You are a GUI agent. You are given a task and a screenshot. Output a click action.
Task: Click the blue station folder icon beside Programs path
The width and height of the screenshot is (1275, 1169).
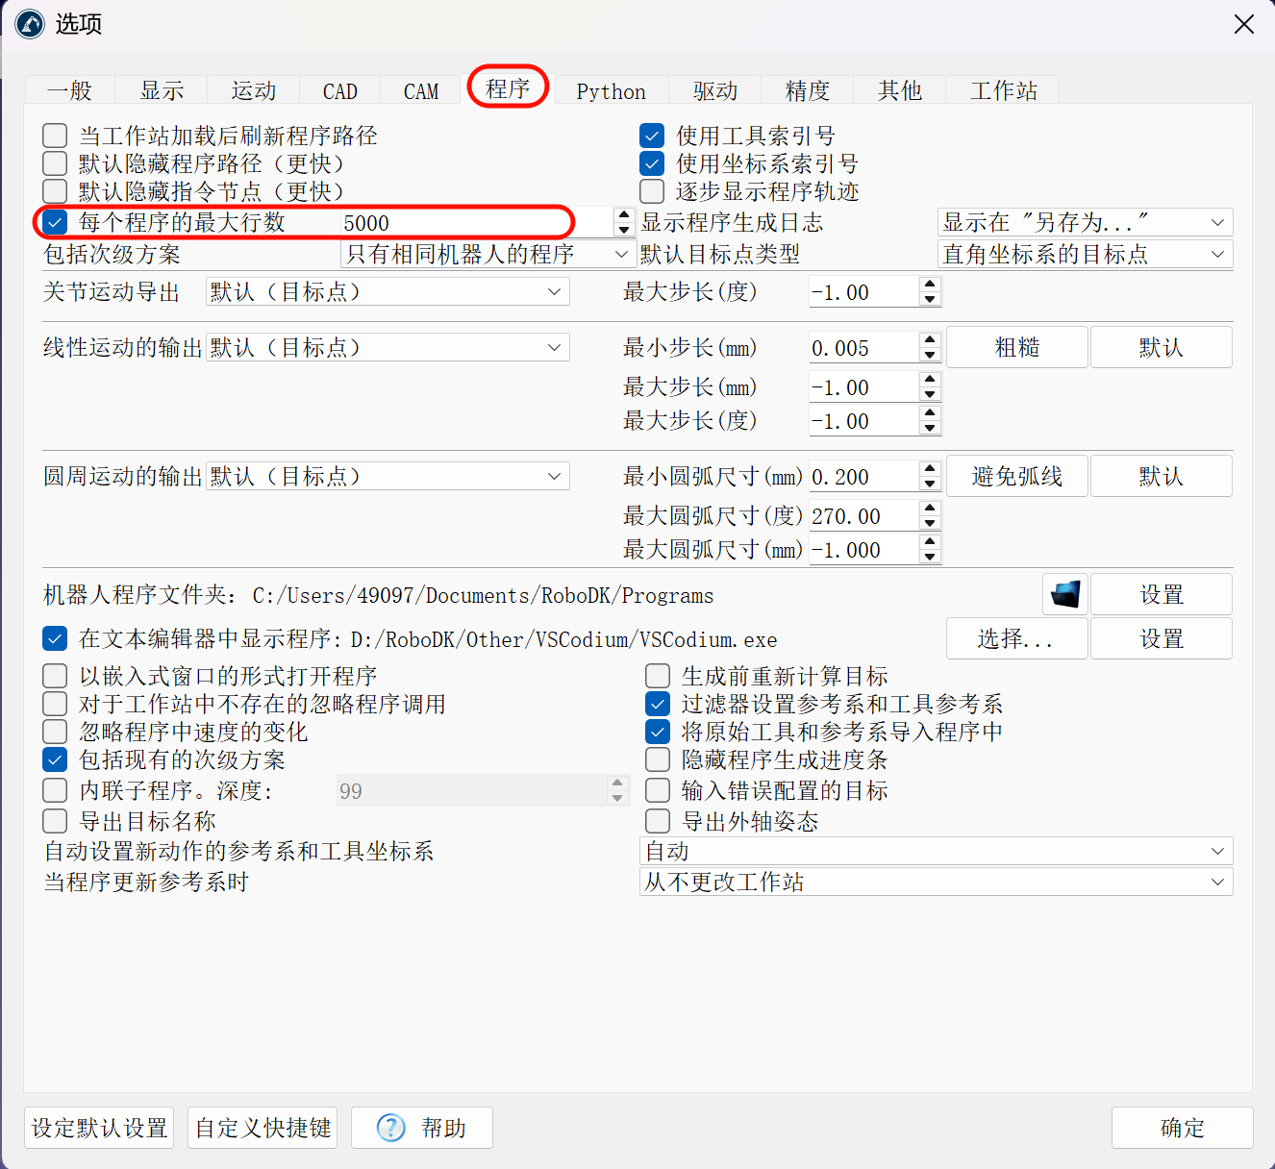tap(1063, 594)
